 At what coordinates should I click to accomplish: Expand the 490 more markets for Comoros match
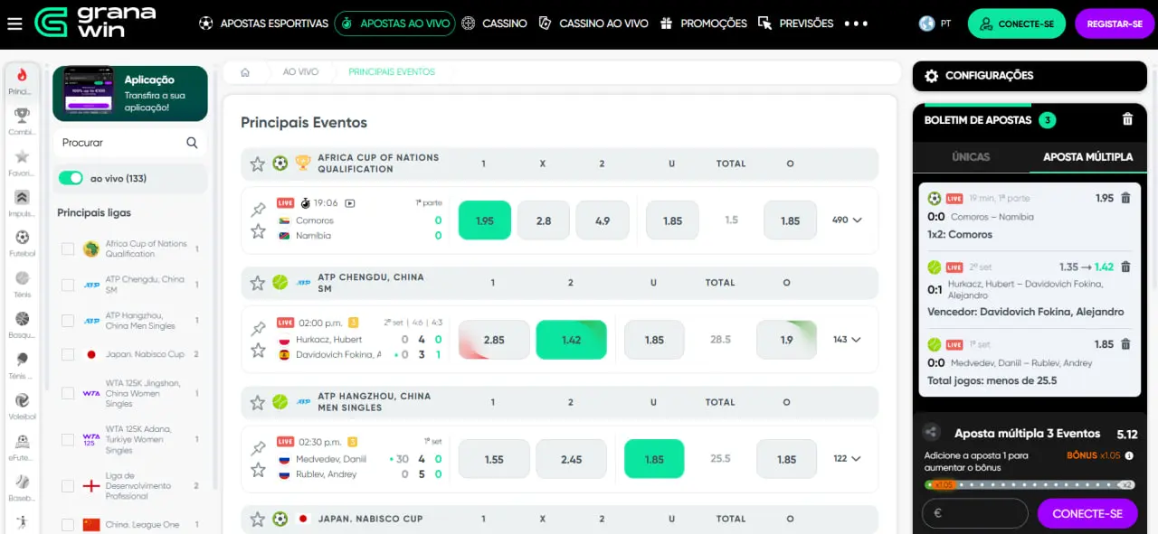847,220
